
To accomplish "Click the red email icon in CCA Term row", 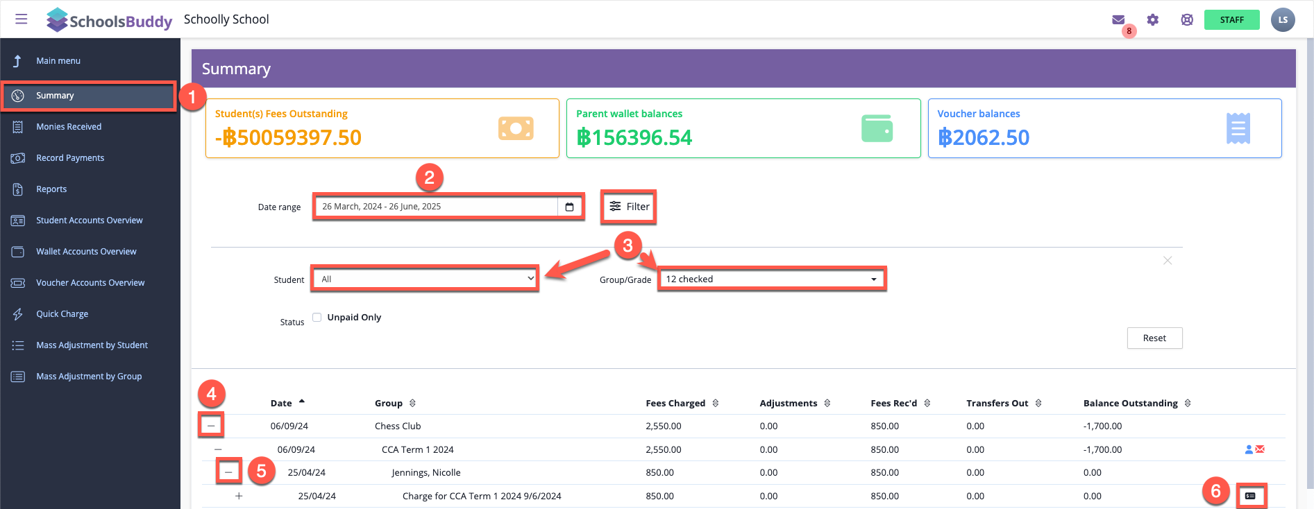I will point(1260,449).
